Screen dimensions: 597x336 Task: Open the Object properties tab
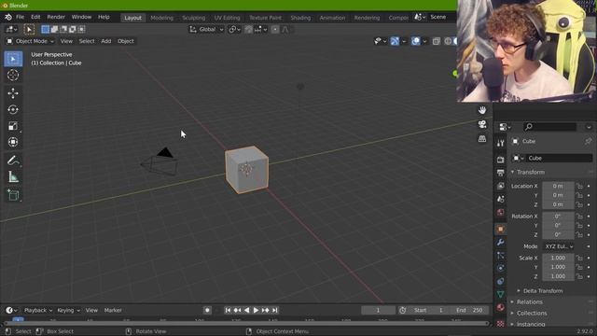(x=500, y=229)
